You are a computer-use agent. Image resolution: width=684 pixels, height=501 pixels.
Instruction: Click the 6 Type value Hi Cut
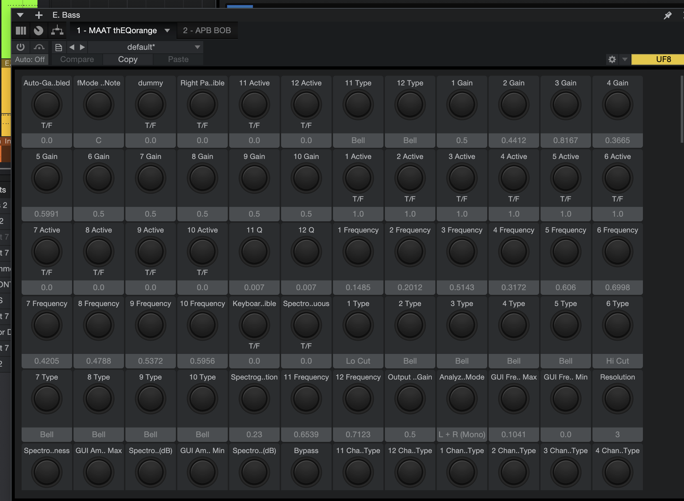(x=618, y=361)
